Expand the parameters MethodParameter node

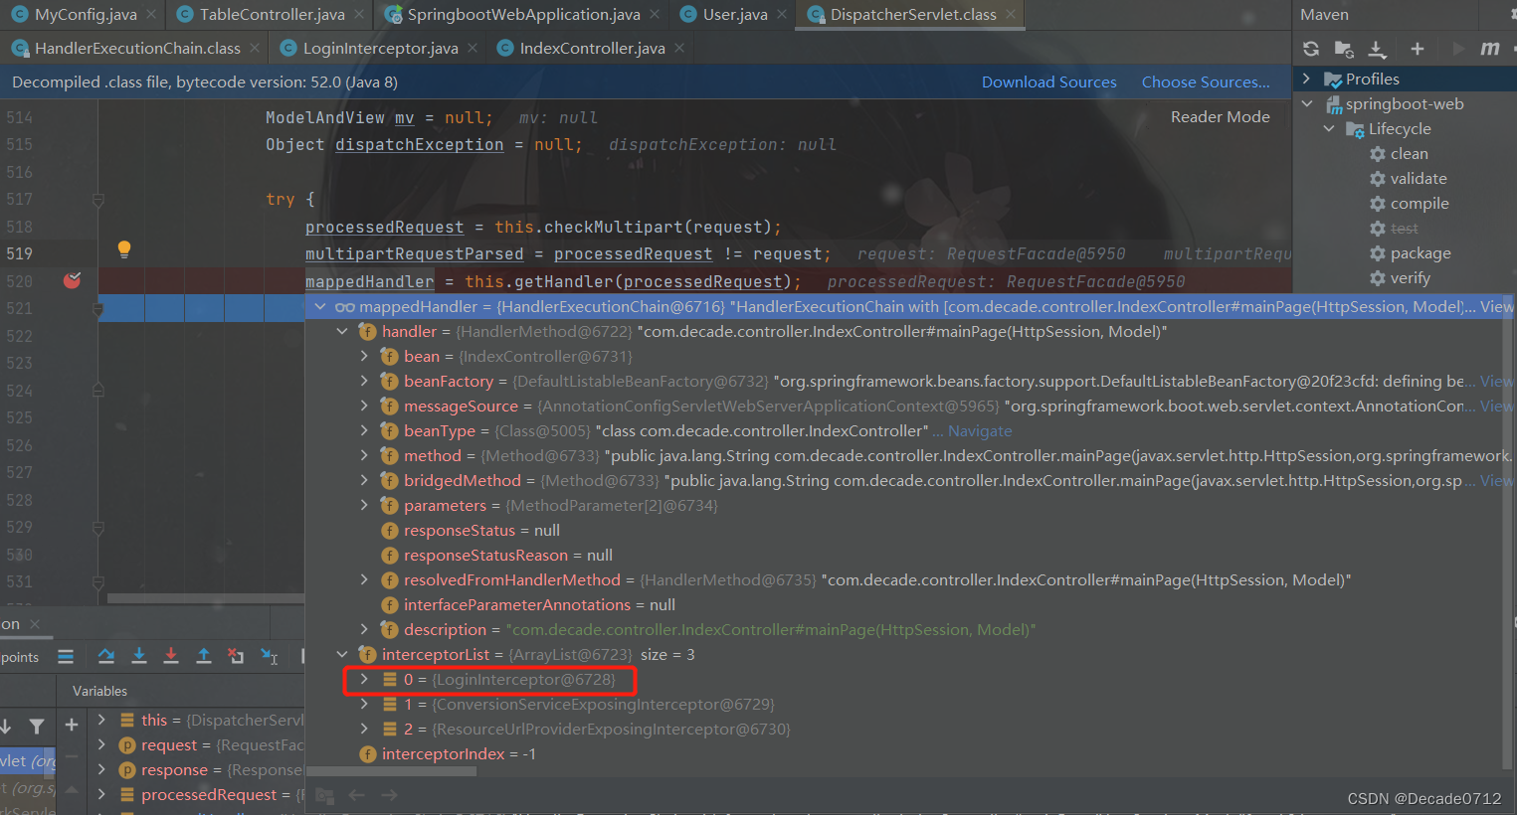click(364, 505)
